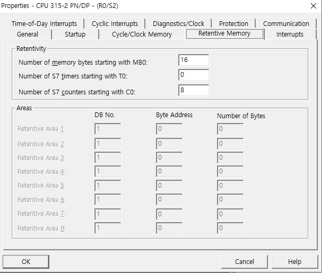Switch to the General tab

click(28, 34)
